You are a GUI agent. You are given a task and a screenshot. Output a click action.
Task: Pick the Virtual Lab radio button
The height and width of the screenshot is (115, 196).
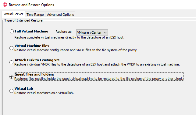click(x=11, y=91)
